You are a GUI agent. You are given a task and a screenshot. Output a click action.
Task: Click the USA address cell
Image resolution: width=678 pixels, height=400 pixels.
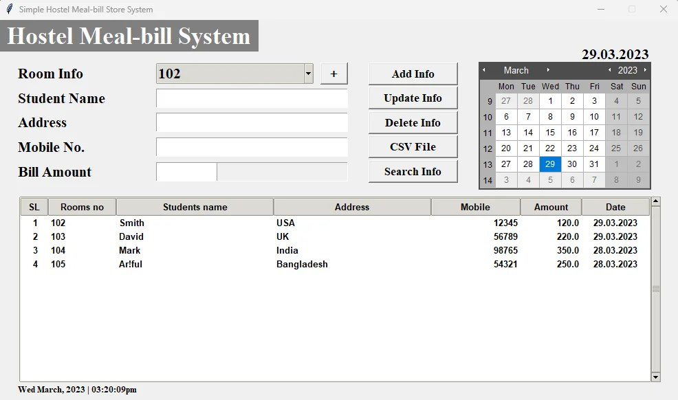pos(285,223)
